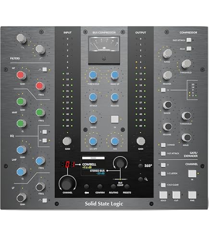The width and height of the screenshot is (209, 237).
Task: Toggle the channel phase invert Ø button
Action: [x=163, y=165]
